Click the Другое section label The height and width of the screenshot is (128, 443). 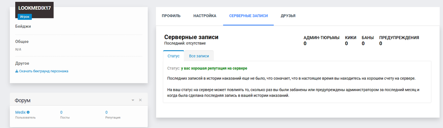click(x=22, y=63)
